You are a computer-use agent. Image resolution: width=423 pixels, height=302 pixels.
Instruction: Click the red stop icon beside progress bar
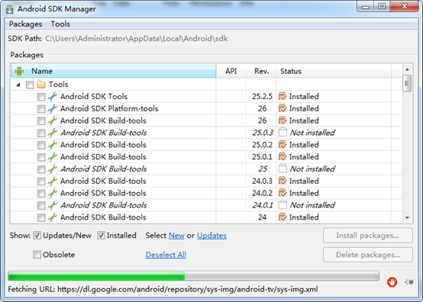[x=392, y=282]
